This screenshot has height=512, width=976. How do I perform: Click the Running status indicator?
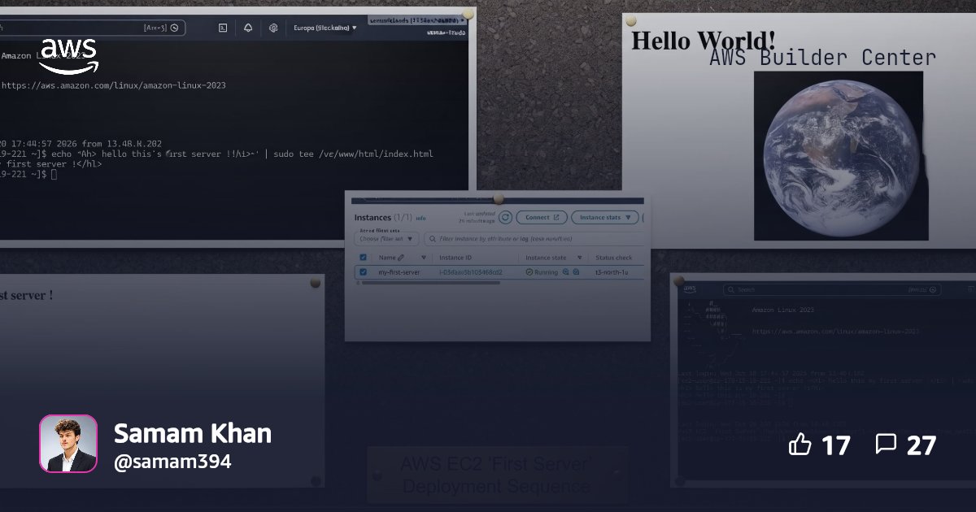pyautogui.click(x=542, y=272)
